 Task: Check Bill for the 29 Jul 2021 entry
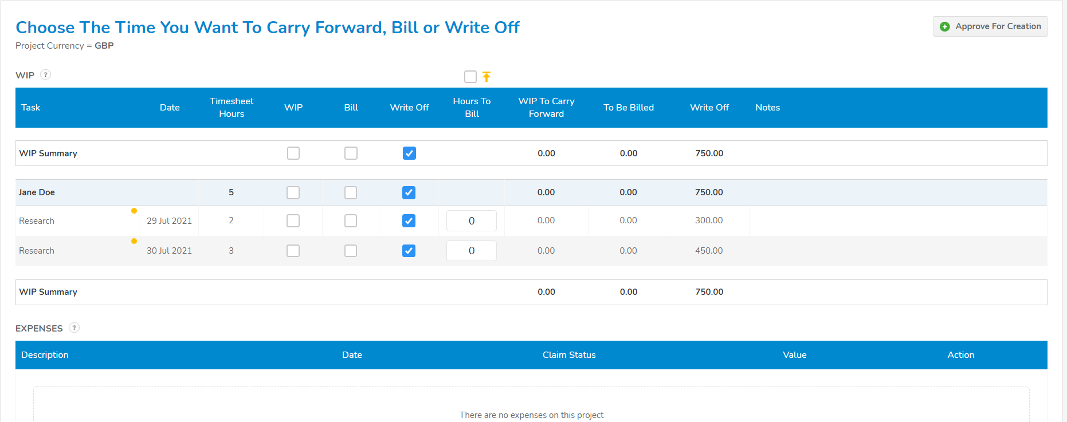[351, 221]
